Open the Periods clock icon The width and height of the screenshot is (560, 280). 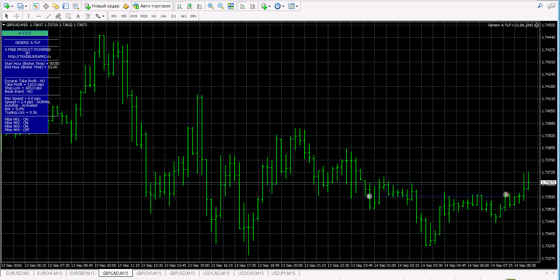[x=278, y=6]
